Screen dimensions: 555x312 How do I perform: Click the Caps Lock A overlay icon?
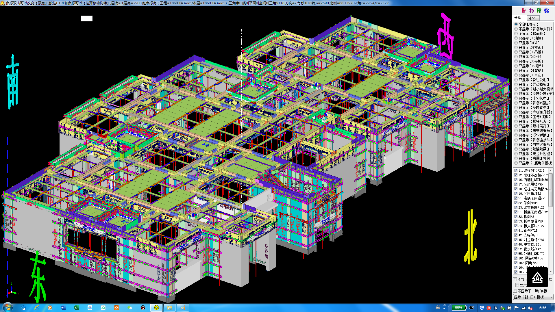tap(537, 277)
